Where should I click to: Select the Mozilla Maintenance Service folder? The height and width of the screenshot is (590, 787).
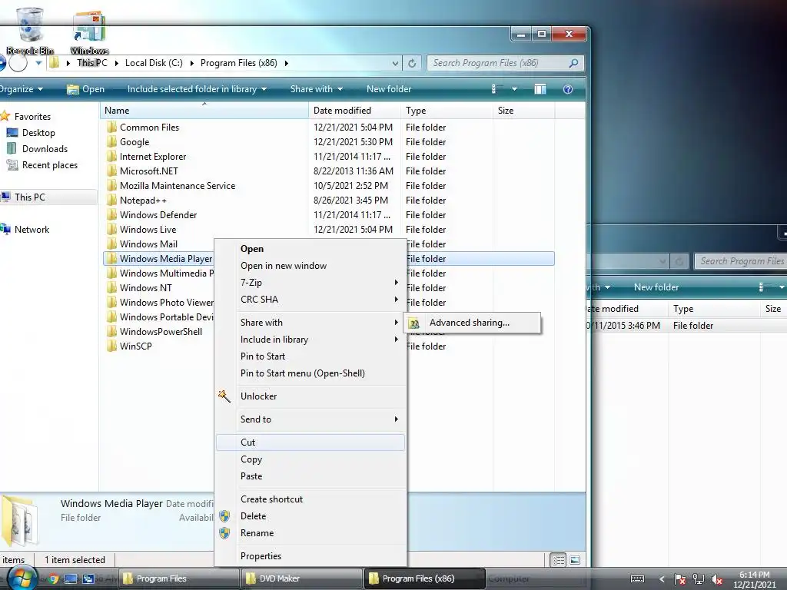click(329, 186)
